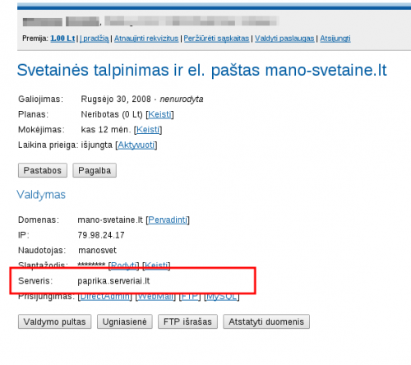The height and width of the screenshot is (365, 411).
Task: Open DirectAdmin login link
Action: (105, 297)
